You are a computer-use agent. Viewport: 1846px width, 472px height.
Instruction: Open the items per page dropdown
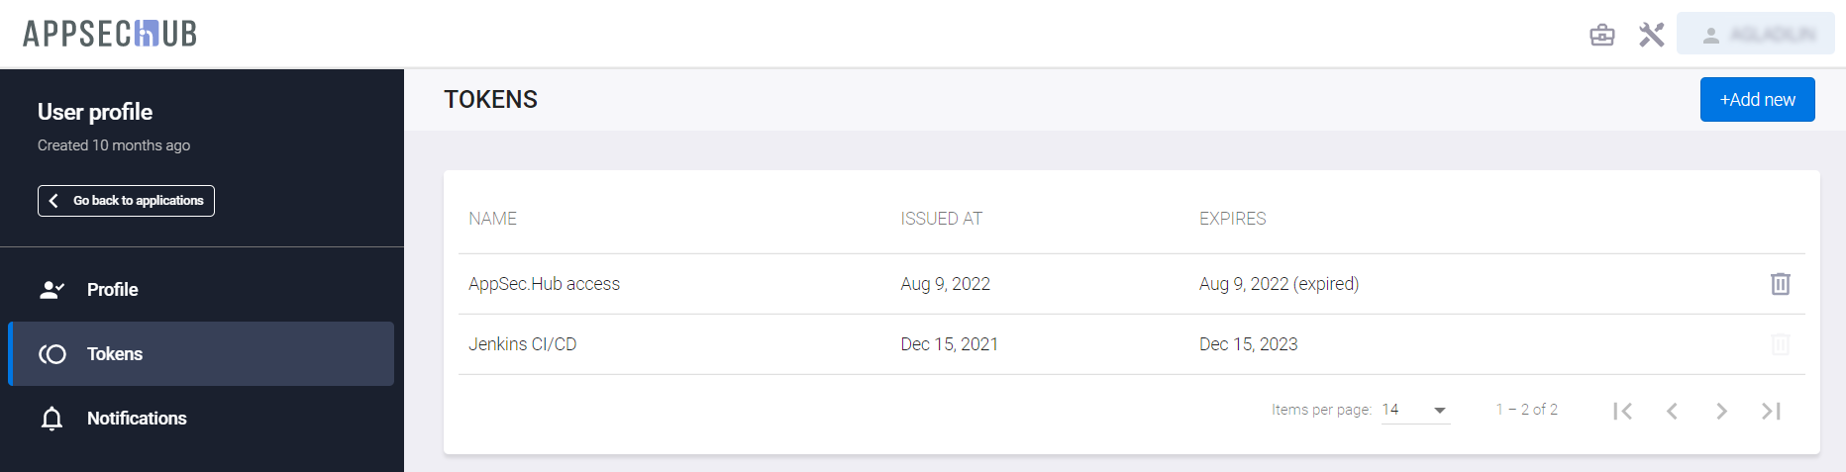1415,410
